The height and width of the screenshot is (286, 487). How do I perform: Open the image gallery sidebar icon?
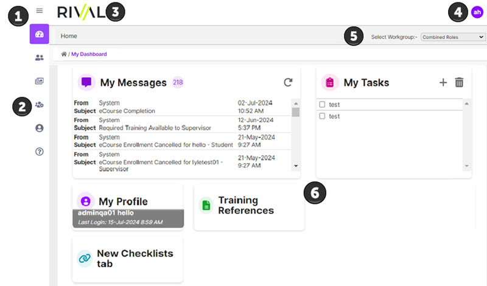[x=40, y=82]
